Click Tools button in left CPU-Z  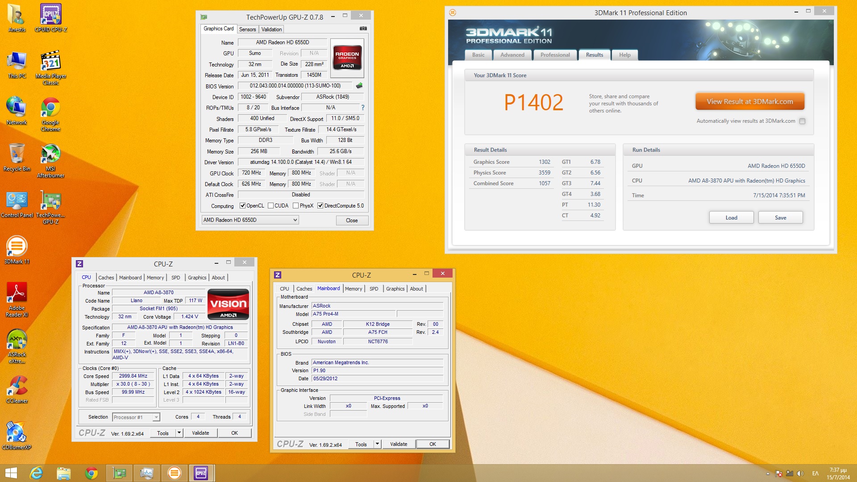pyautogui.click(x=163, y=433)
